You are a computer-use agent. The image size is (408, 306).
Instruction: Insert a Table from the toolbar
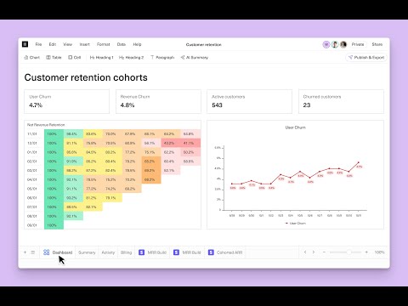[54, 58]
